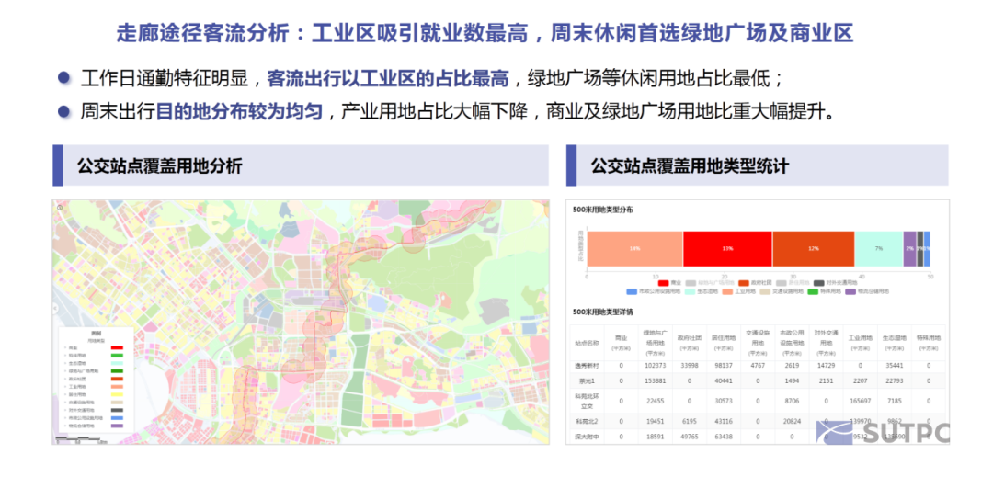This screenshot has height=488, width=993.
Task: Click the cell value 153881
Action: tap(656, 380)
